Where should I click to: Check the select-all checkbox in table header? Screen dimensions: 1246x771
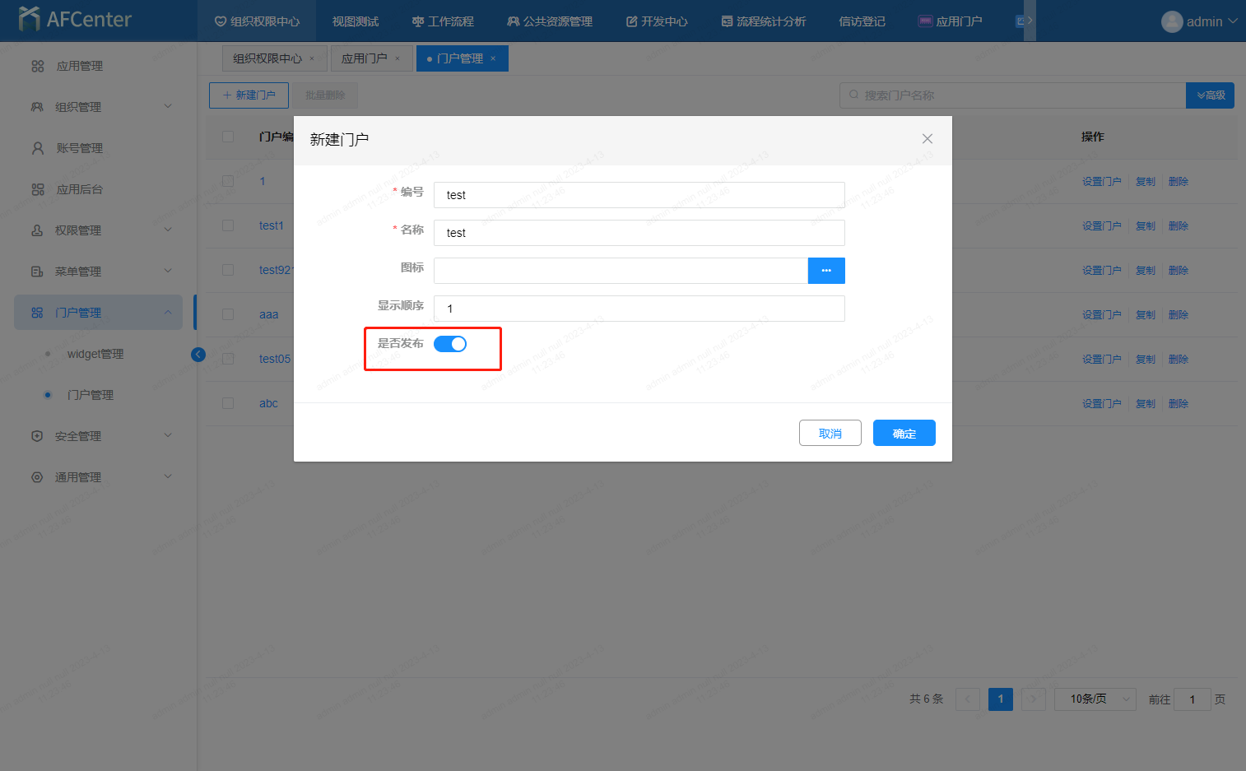[x=228, y=137]
